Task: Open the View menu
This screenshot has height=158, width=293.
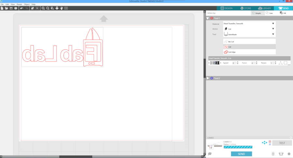Action: click(13, 4)
